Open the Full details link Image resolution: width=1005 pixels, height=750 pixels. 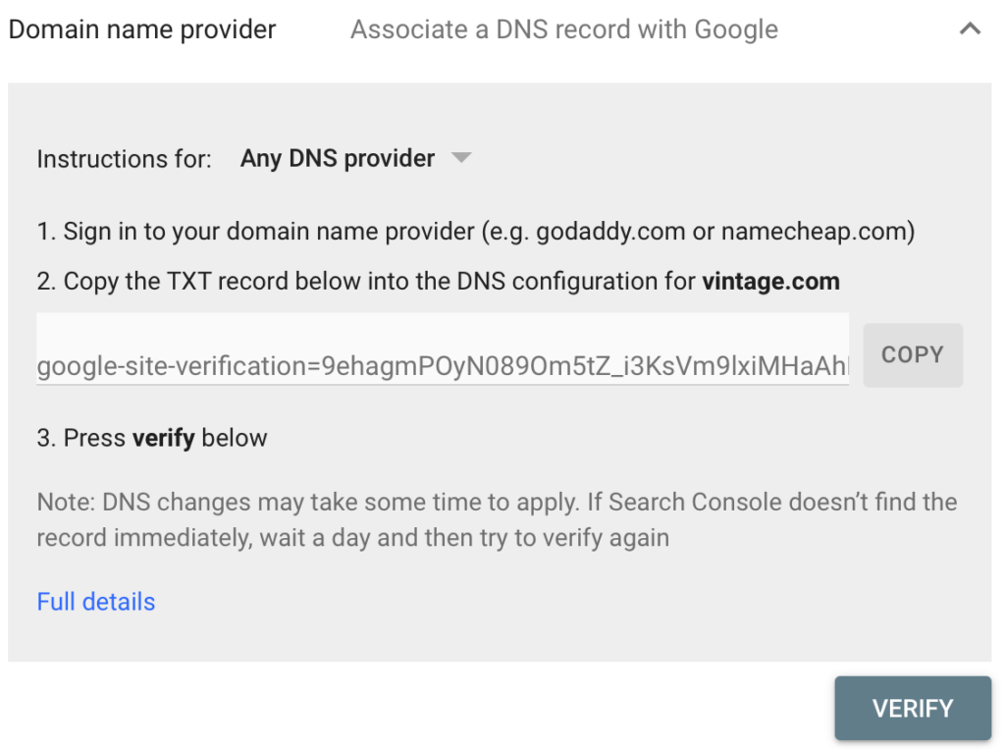(96, 601)
